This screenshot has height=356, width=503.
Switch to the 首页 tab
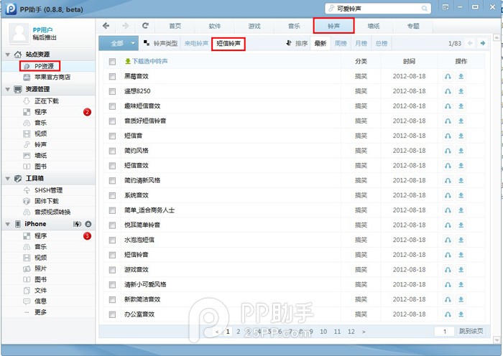tap(175, 26)
